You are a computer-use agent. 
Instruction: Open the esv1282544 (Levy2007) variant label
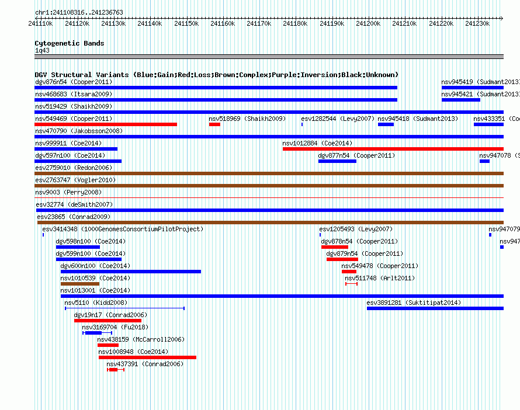pos(338,119)
